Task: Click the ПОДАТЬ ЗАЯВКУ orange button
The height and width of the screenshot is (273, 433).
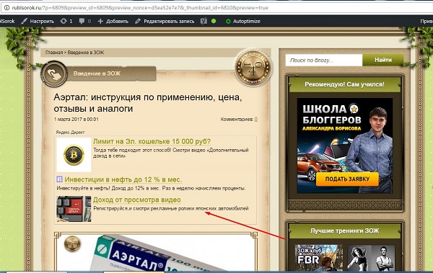Action: 347,179
